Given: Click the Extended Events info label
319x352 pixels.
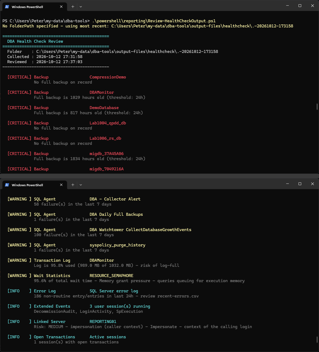Looking at the screenshot, I should click(x=52, y=306).
